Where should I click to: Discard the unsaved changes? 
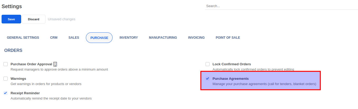coord(34,19)
